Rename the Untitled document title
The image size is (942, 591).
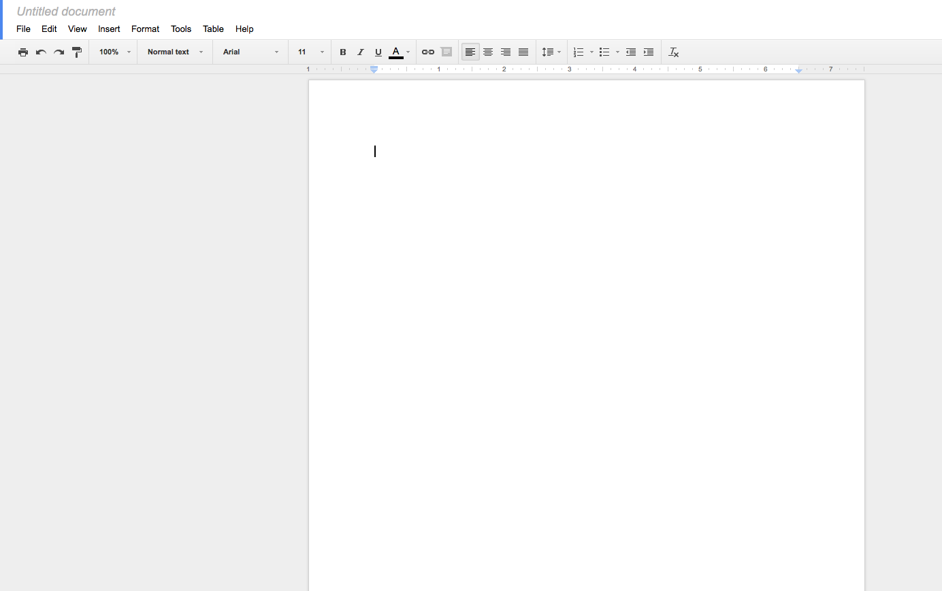65,11
